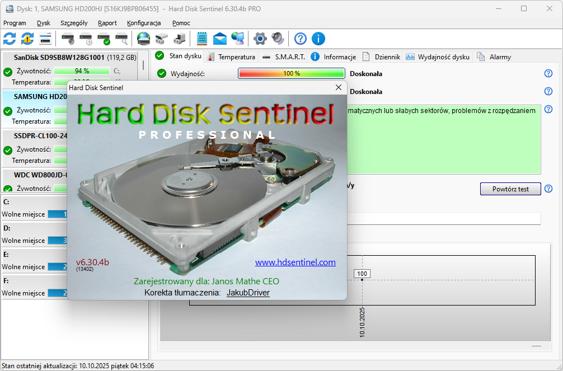Select the C: drive label
563x371 pixels.
[x=6, y=202]
